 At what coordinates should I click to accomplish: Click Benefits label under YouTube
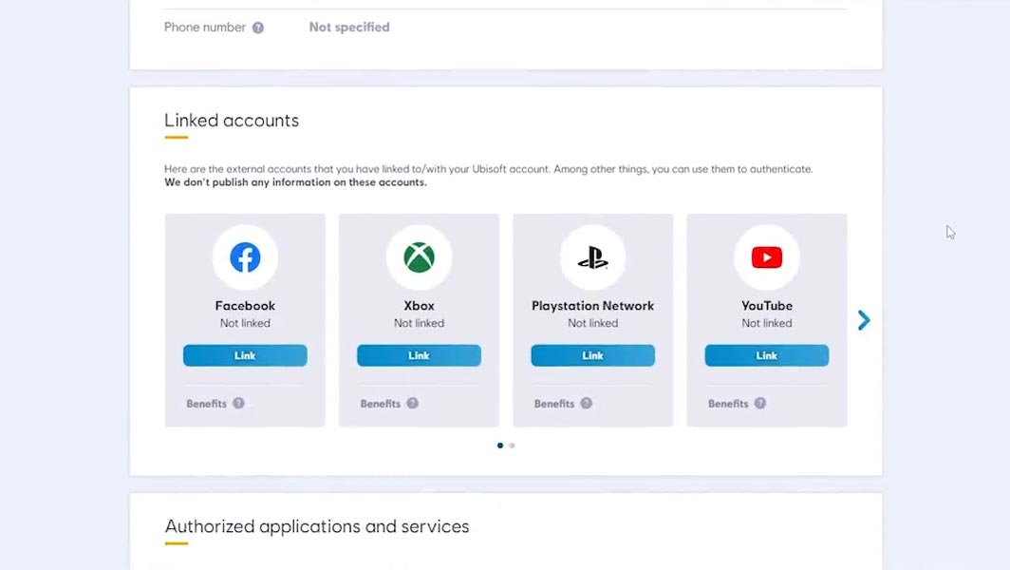coord(728,404)
